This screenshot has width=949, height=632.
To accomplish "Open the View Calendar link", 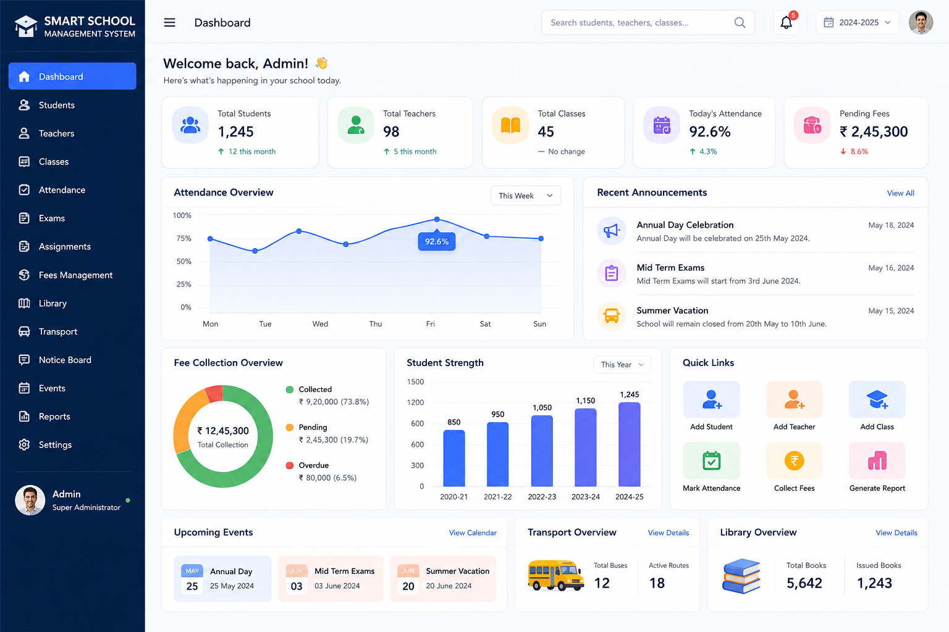I will click(473, 533).
